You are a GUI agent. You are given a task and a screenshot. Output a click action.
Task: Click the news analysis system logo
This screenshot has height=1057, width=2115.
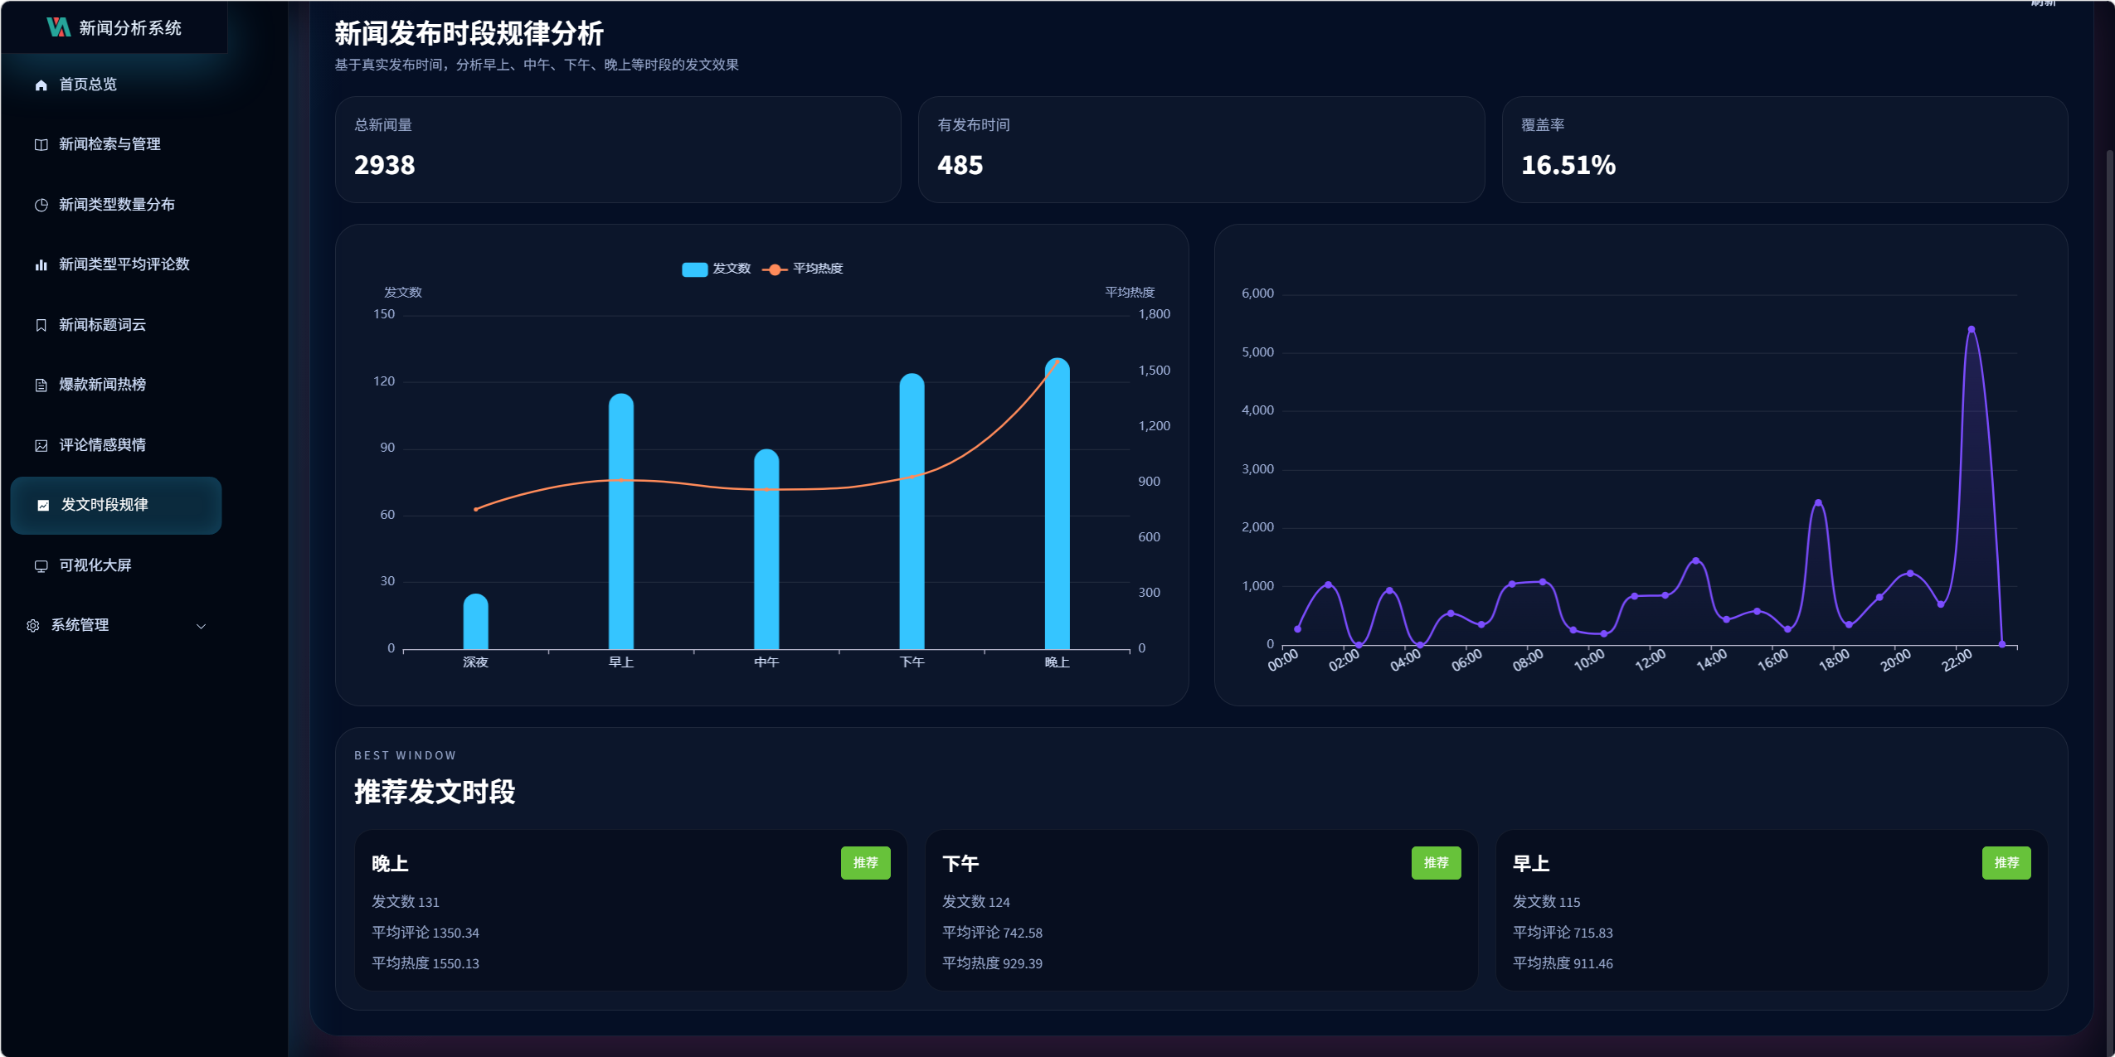58,27
